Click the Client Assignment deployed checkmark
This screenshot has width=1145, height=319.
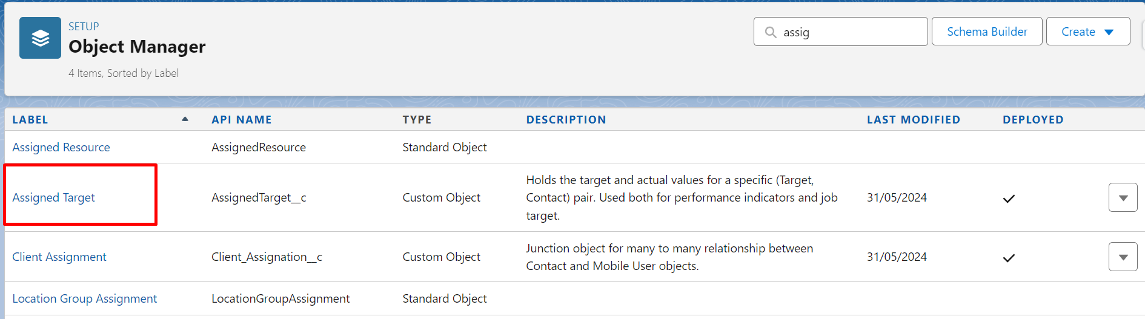(x=1009, y=258)
